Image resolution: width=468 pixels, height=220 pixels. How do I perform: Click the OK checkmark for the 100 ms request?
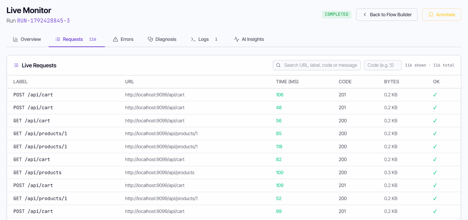pyautogui.click(x=435, y=173)
